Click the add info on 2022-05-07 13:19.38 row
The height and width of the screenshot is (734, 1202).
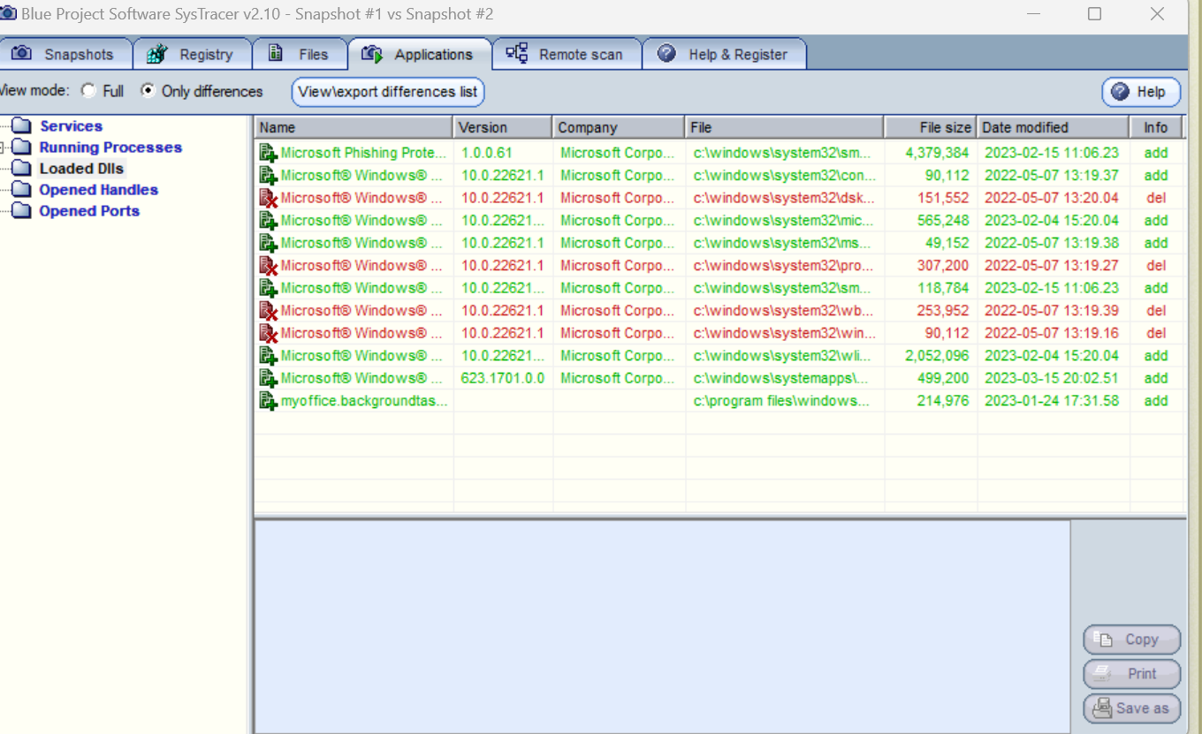click(1156, 243)
